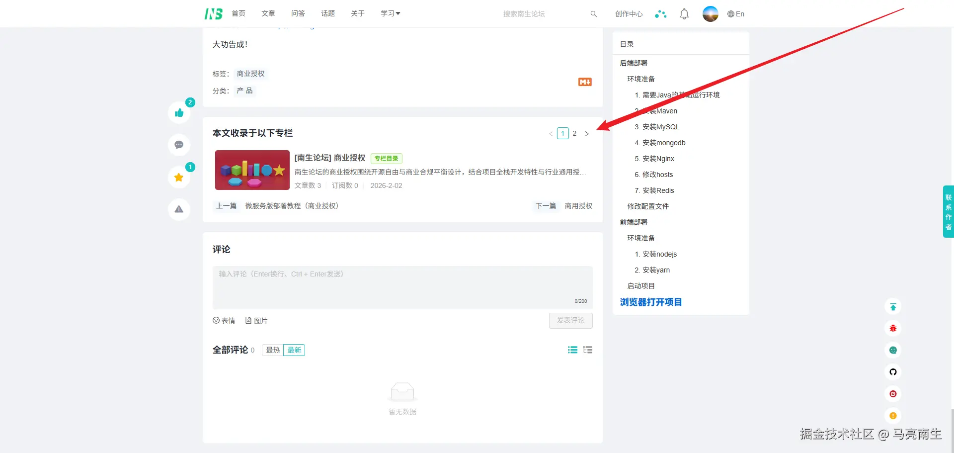Click inside the comment input box

coord(402,287)
